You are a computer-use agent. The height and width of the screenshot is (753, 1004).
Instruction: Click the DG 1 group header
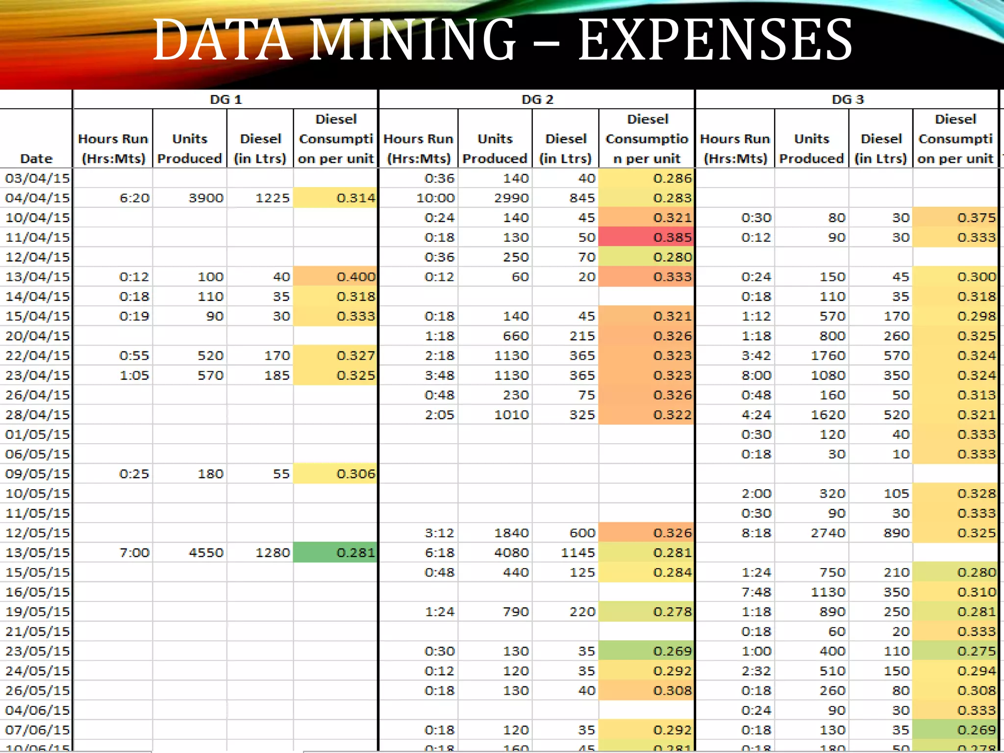[x=226, y=100]
